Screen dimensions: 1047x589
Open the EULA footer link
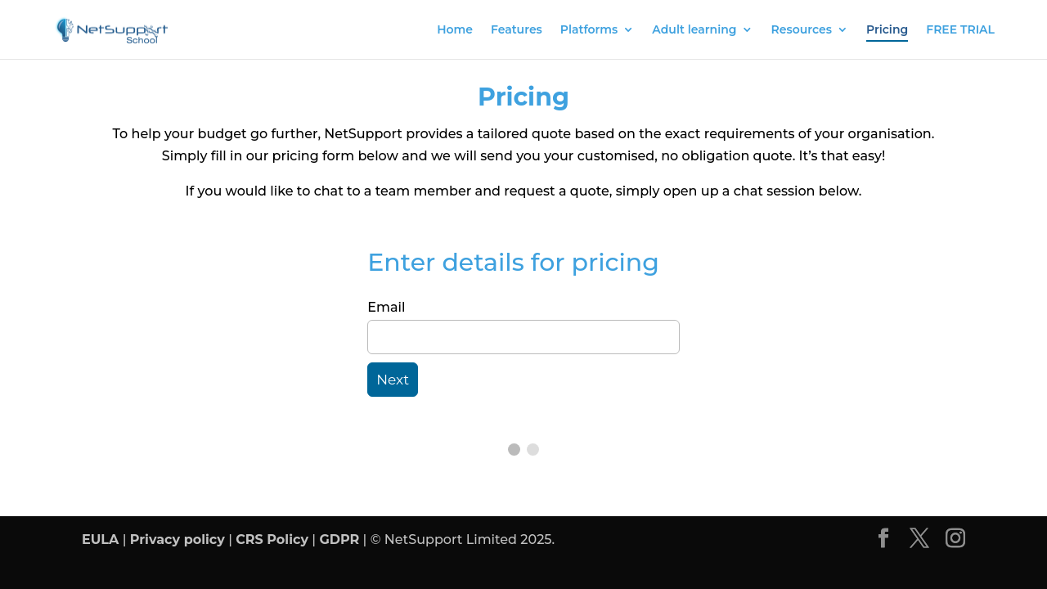coord(100,540)
